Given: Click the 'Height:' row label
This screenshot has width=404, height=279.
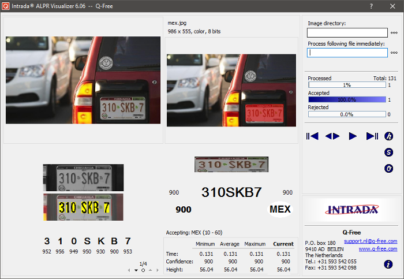Looking at the screenshot, I should 174,269.
